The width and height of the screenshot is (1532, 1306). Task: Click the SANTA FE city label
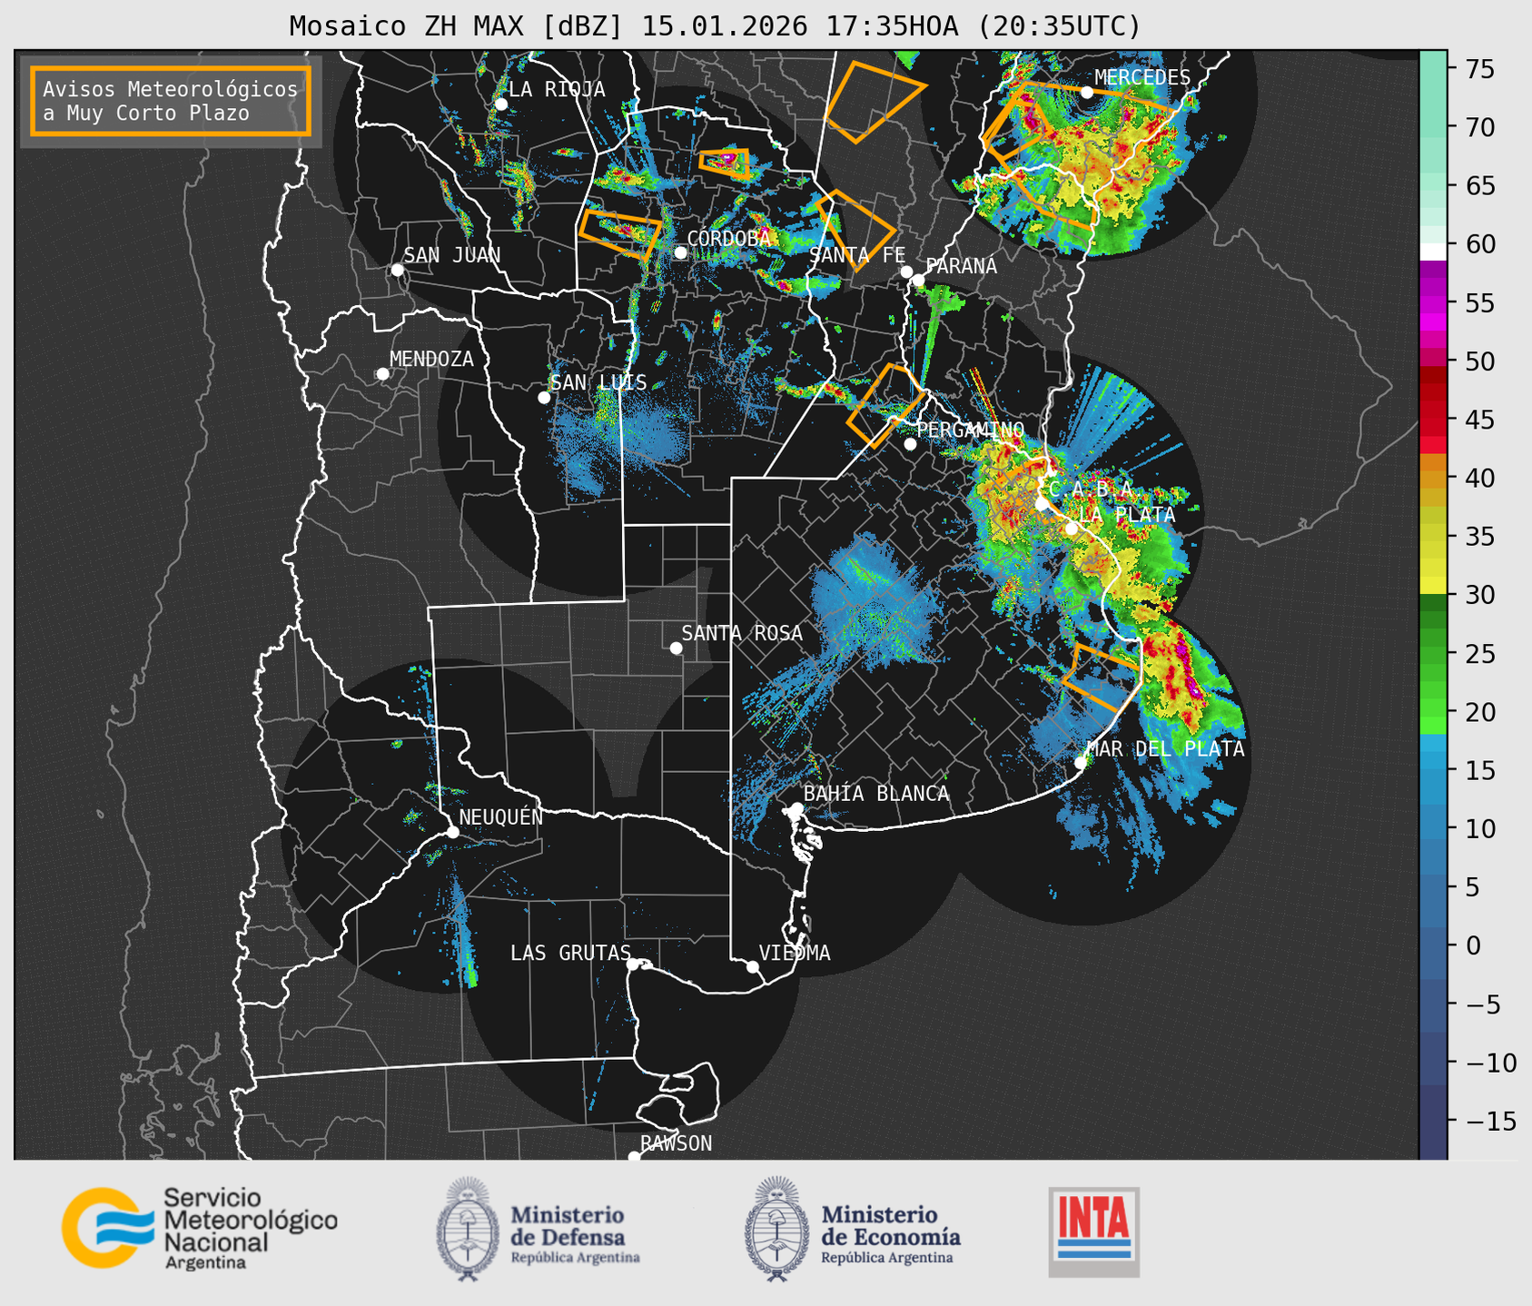pos(857,255)
